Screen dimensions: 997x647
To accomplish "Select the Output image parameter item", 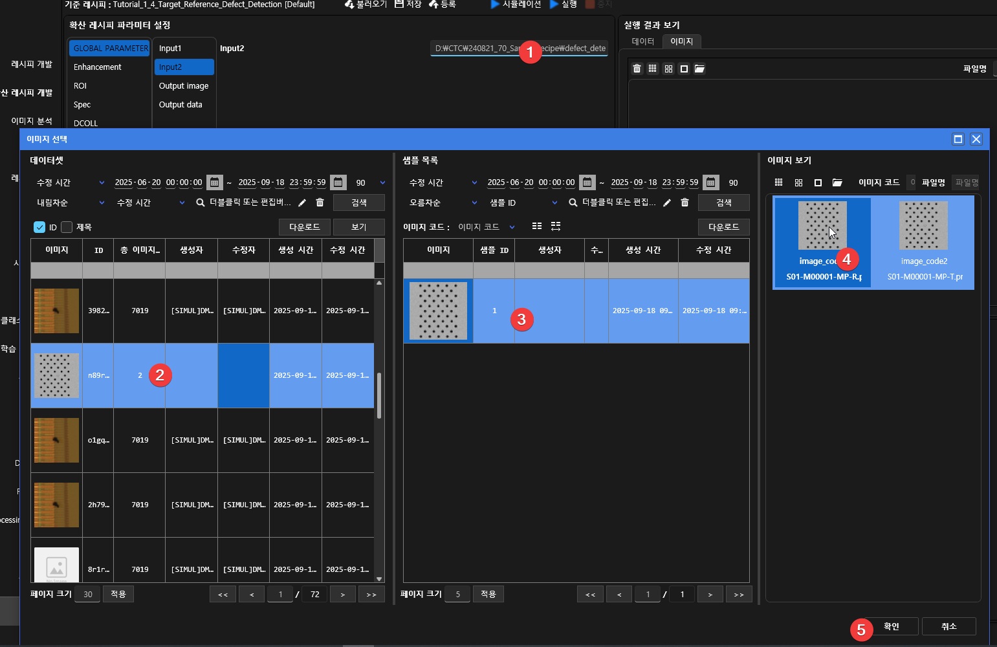I will [x=184, y=86].
